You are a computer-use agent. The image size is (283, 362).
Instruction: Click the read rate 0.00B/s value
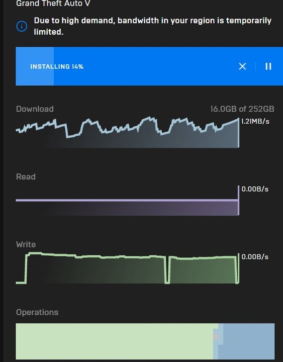tap(255, 189)
